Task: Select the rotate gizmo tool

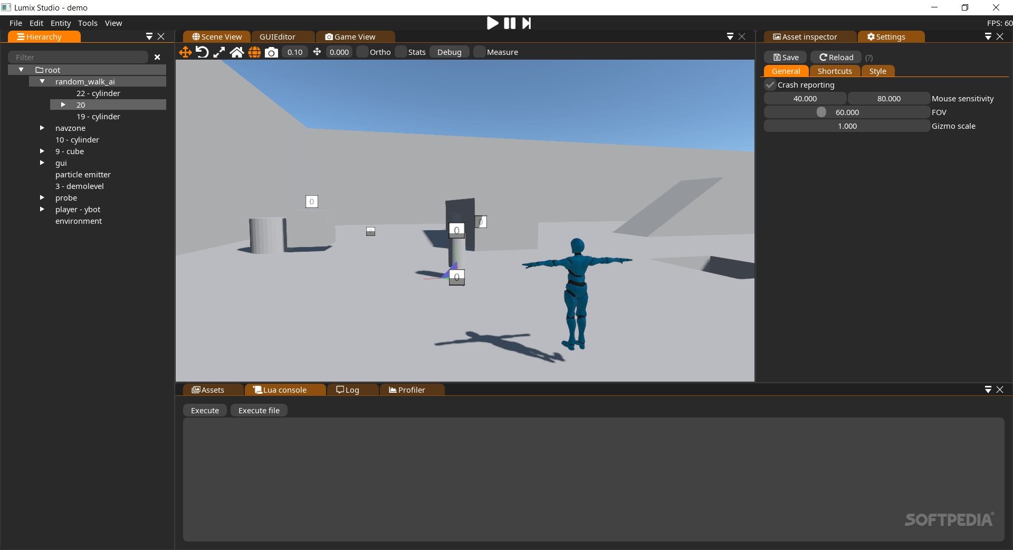Action: tap(202, 52)
